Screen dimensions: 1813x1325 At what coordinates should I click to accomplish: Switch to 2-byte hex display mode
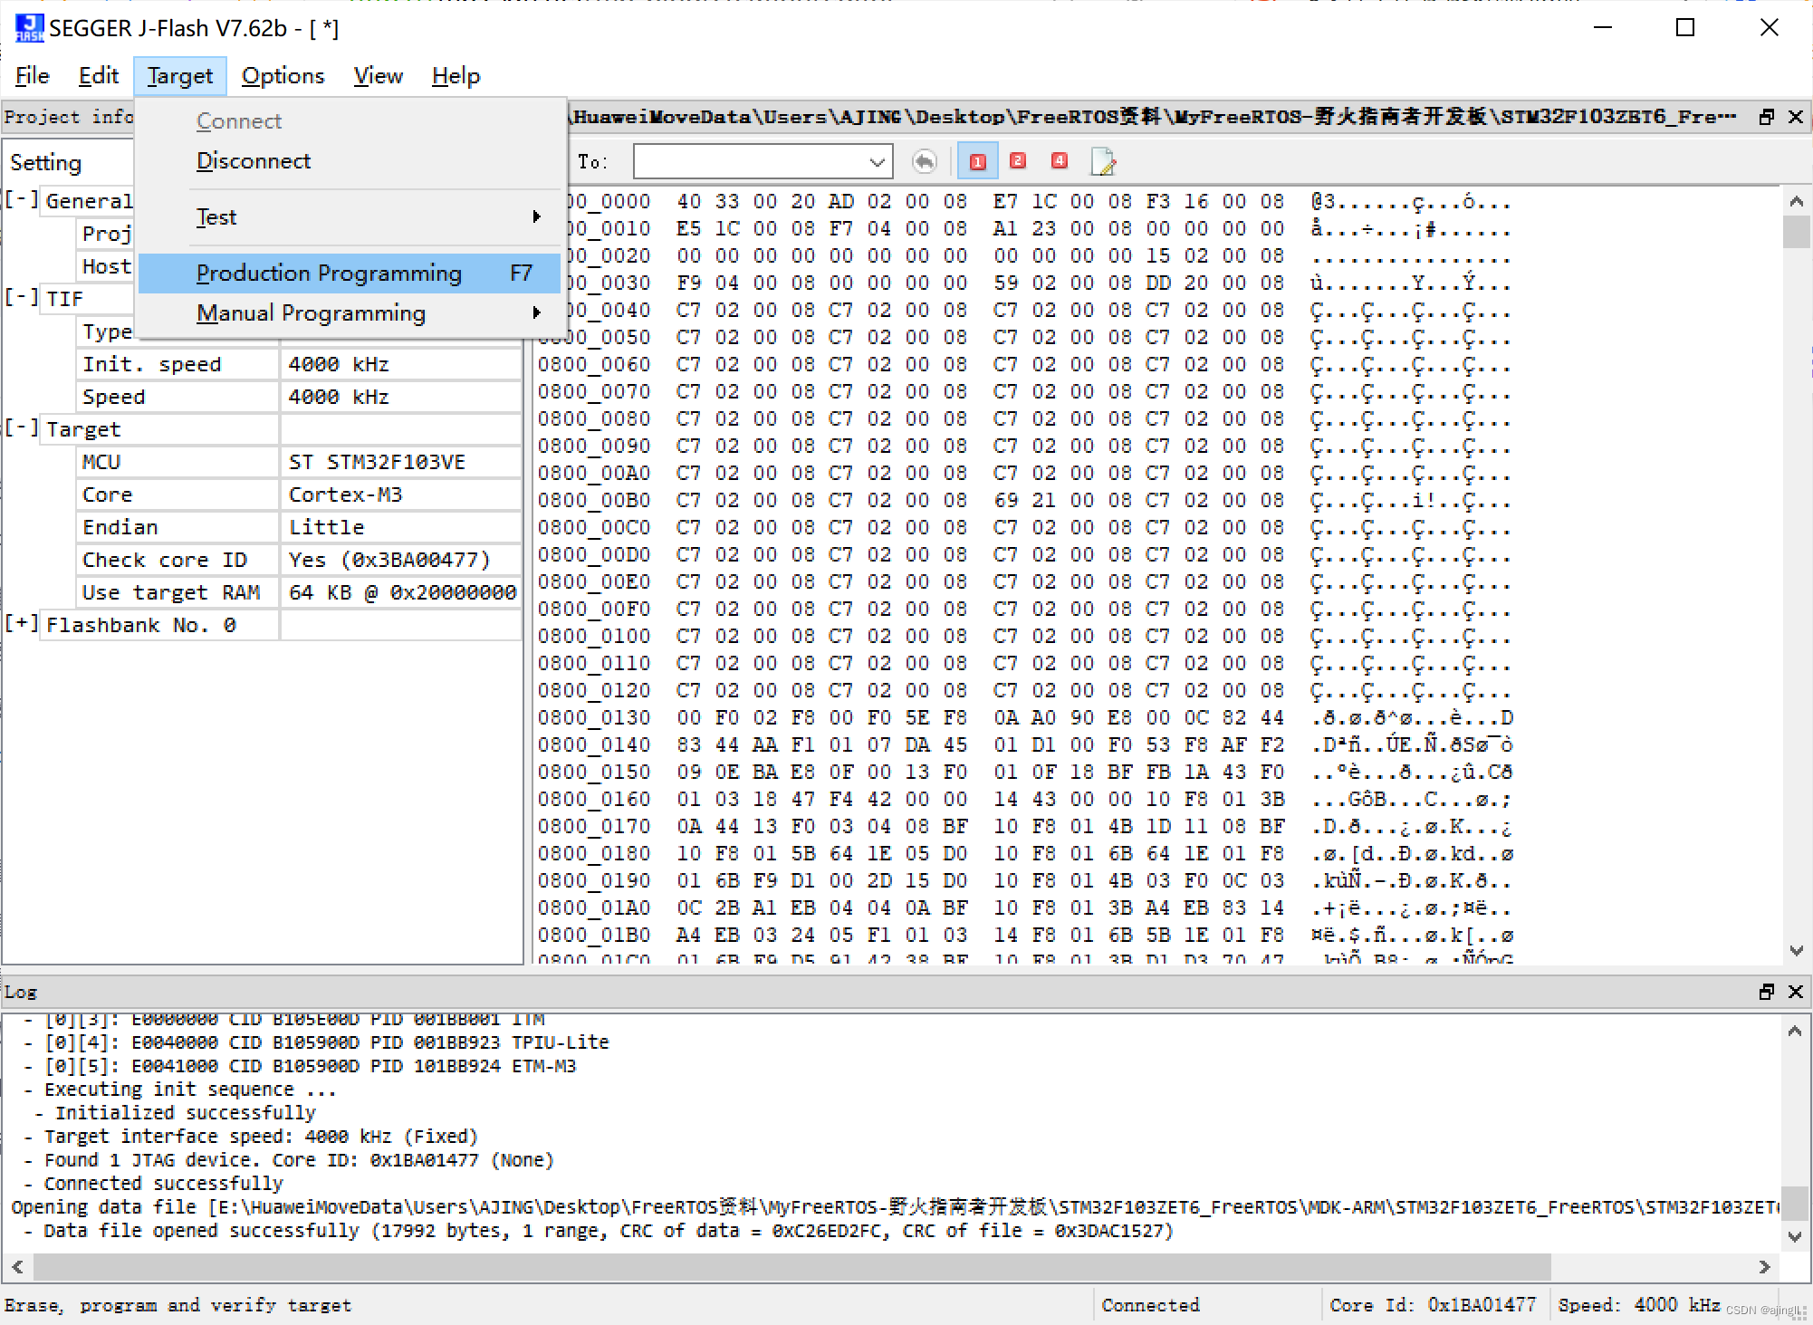(x=1017, y=160)
